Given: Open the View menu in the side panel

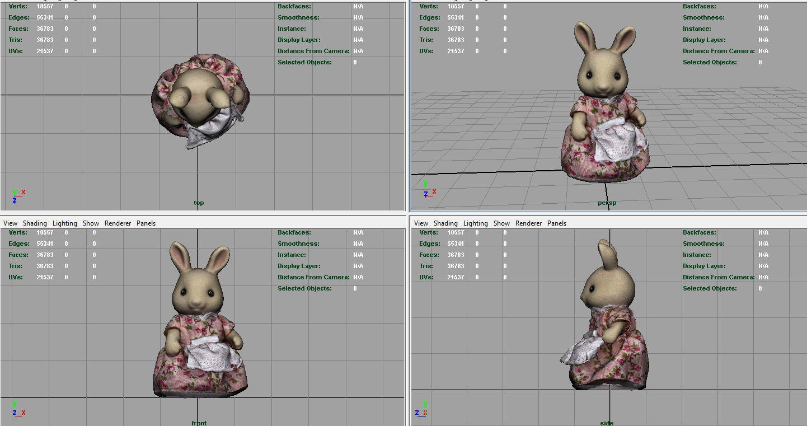Looking at the screenshot, I should tap(421, 223).
